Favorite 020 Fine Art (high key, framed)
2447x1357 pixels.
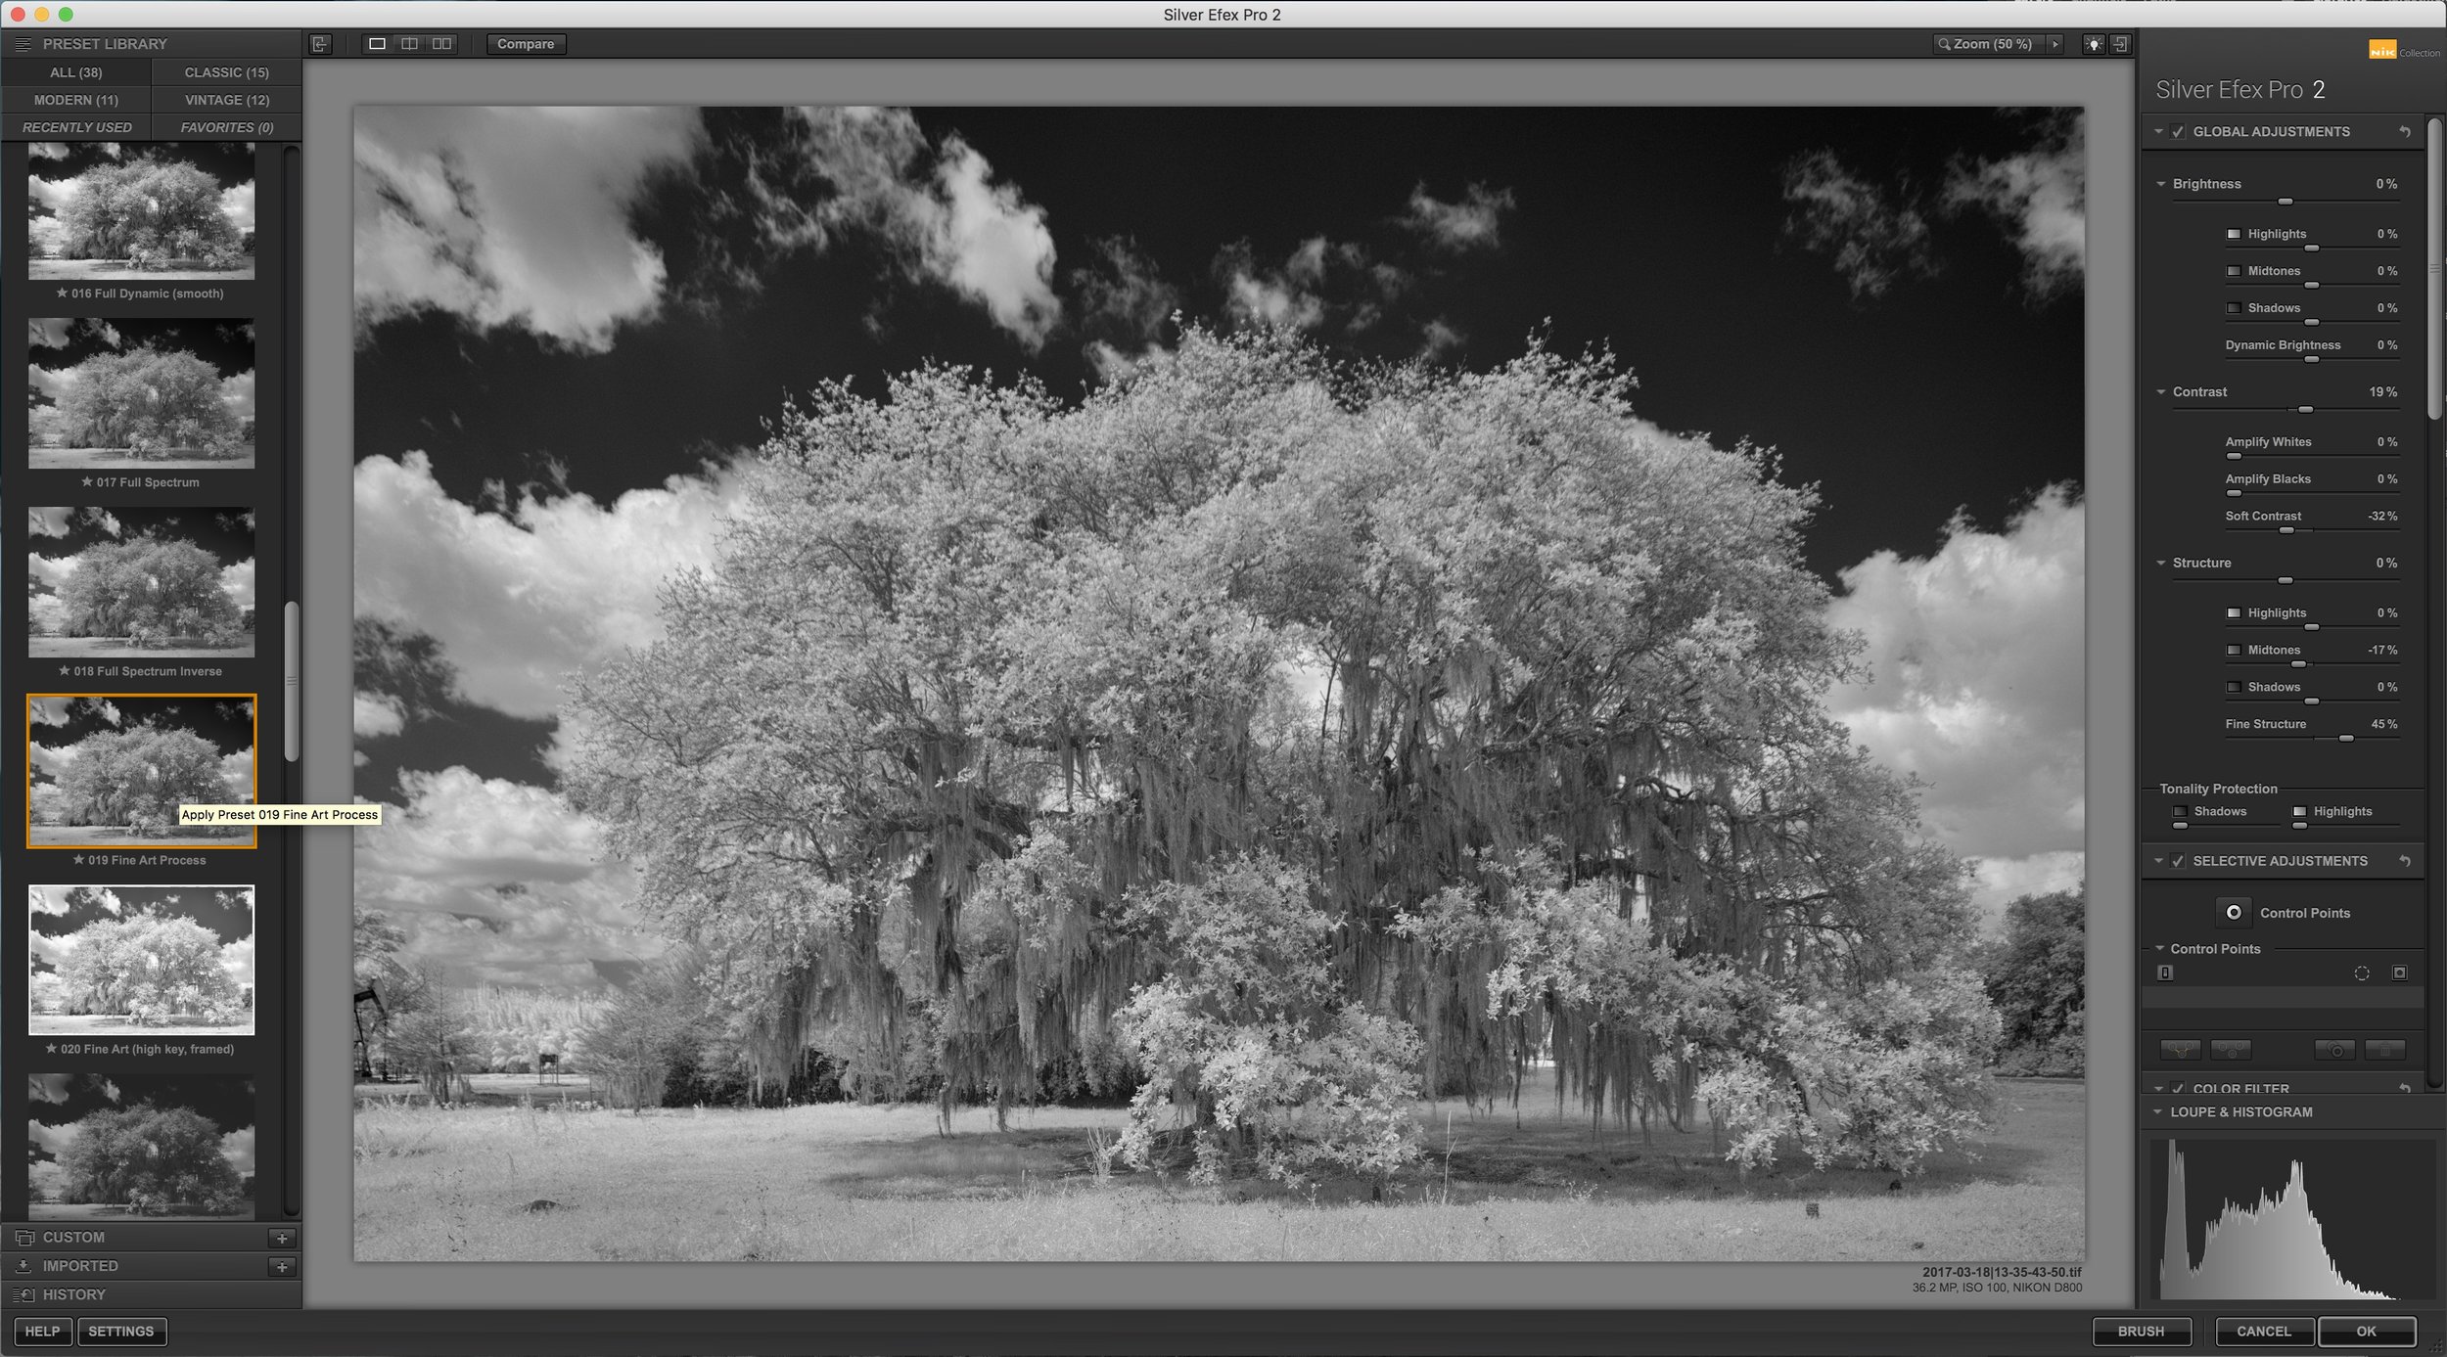pos(51,1048)
